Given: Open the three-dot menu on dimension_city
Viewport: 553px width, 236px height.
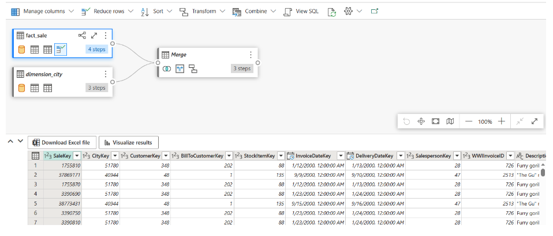Looking at the screenshot, I should (x=105, y=74).
